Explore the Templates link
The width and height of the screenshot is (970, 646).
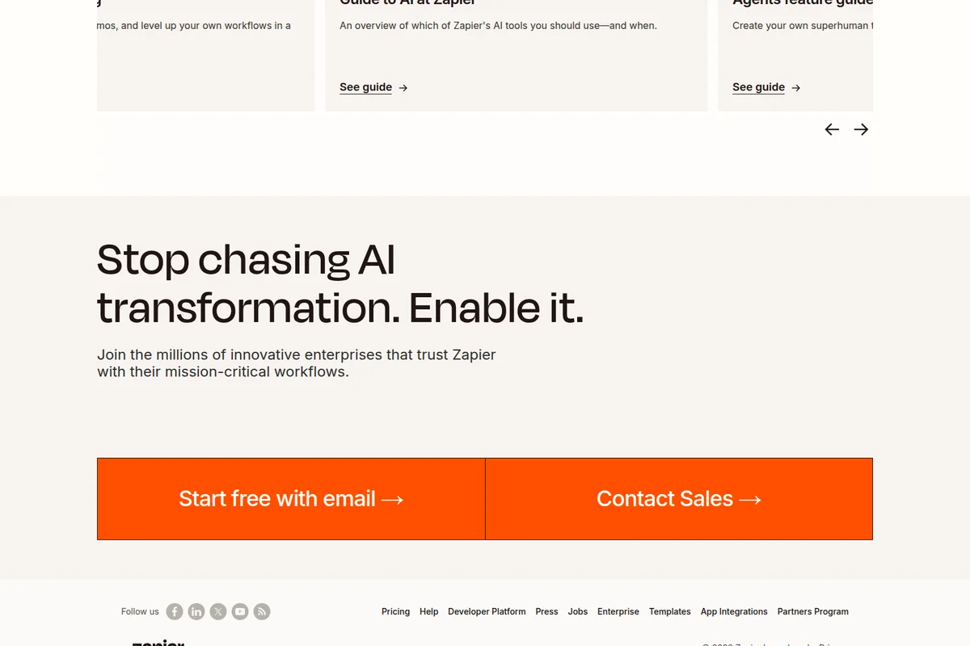coord(669,611)
